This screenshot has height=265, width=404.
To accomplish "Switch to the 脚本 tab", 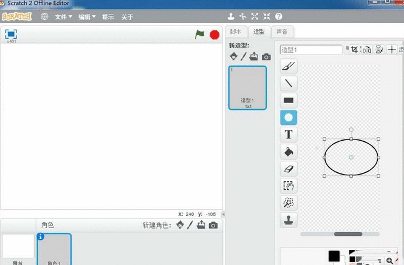I will point(236,32).
